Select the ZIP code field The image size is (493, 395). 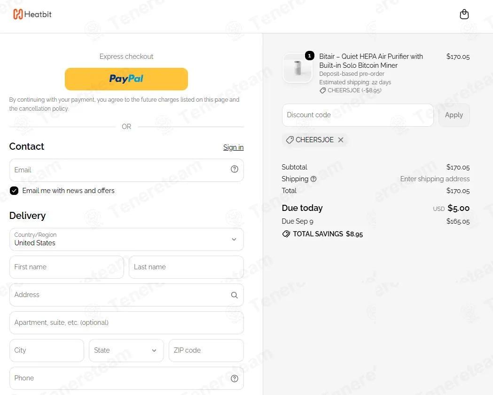[x=206, y=350]
